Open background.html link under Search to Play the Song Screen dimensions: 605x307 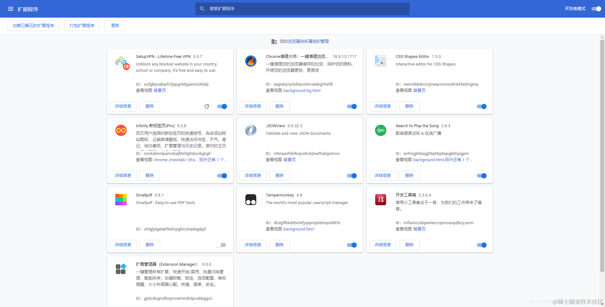pyautogui.click(x=429, y=160)
